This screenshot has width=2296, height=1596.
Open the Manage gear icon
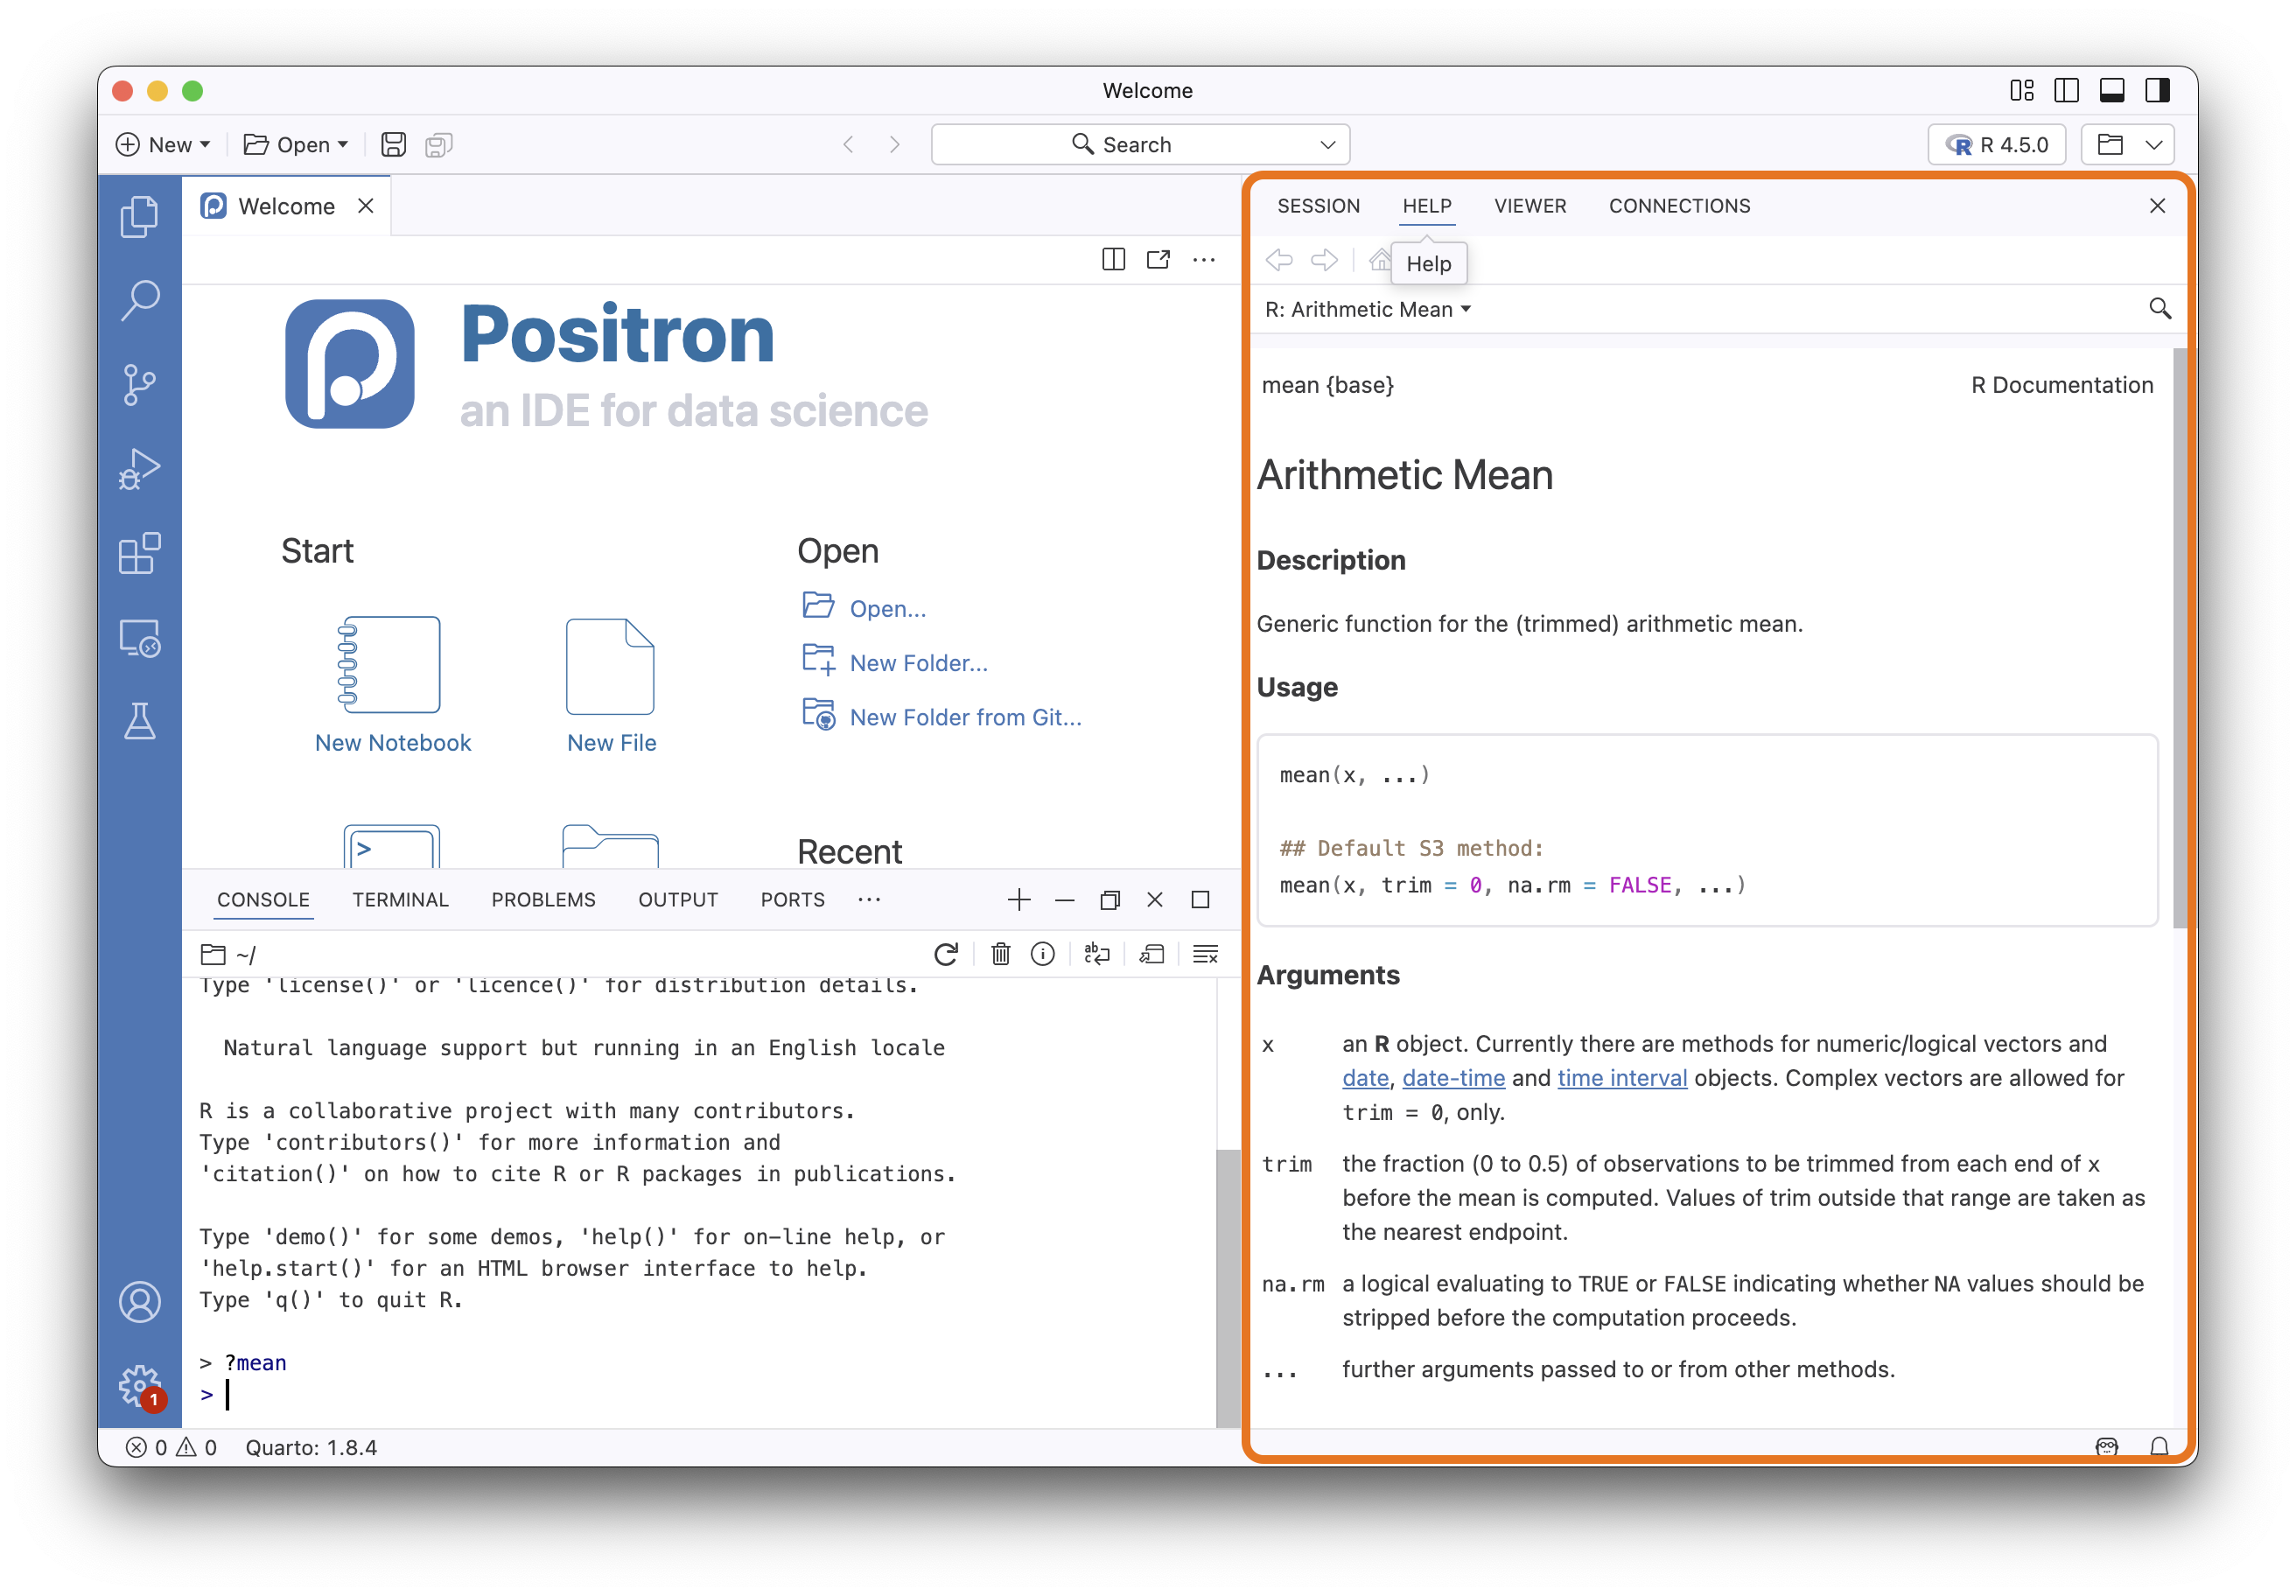pos(139,1386)
